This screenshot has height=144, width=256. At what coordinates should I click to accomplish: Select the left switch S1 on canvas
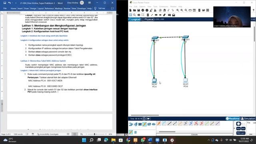[x=155, y=38]
